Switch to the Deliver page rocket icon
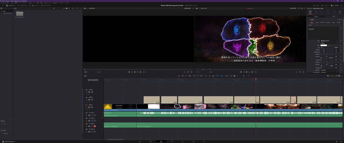Viewport: 344px width, 143px height. pos(204,141)
